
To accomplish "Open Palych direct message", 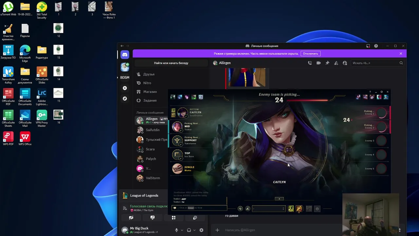I will coord(152,159).
